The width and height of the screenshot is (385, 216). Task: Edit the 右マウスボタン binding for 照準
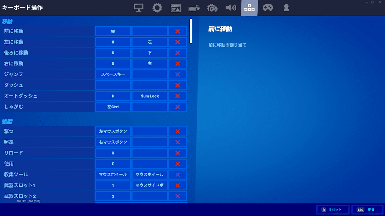[113, 142]
